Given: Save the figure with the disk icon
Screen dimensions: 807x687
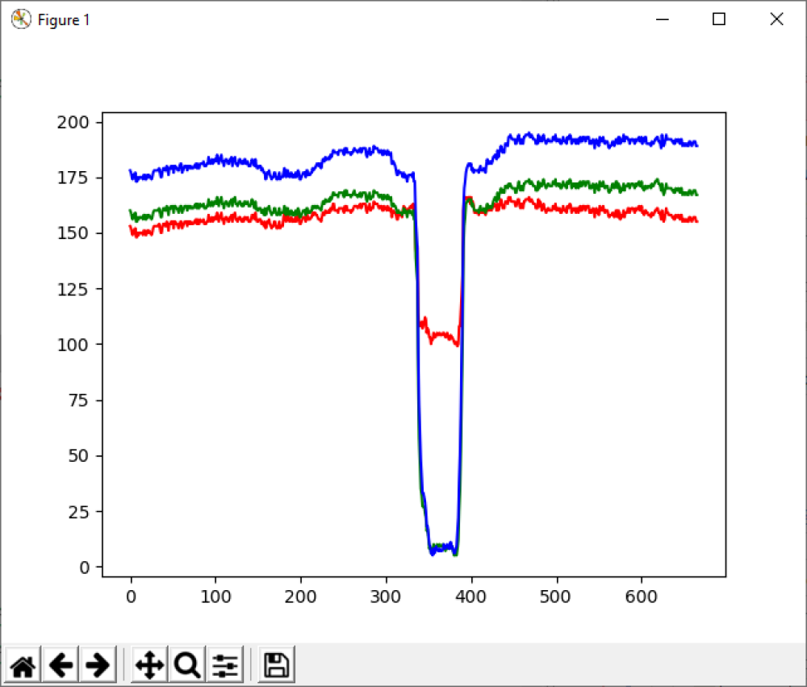Looking at the screenshot, I should click(x=276, y=665).
